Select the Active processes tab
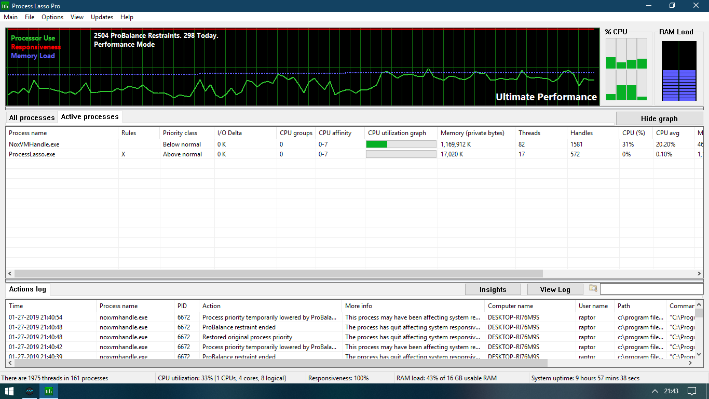The image size is (709, 399). pos(90,117)
